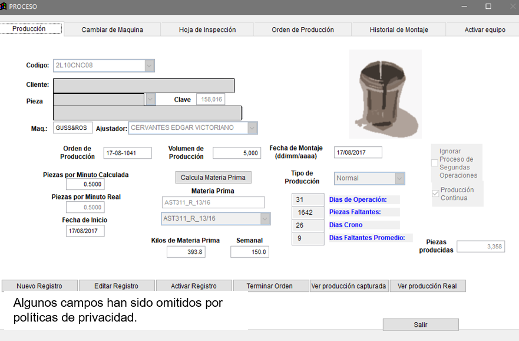
Task: Go to the Orden de Producción tab
Action: pyautogui.click(x=302, y=29)
